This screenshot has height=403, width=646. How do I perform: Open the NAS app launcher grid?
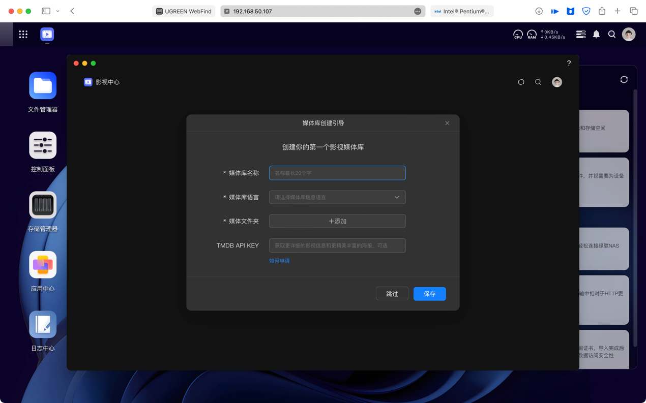pos(23,34)
